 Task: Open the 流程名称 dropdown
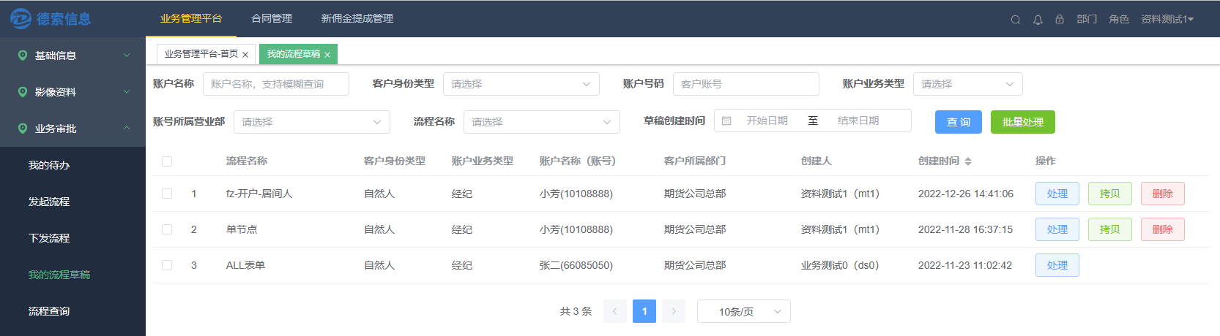542,122
